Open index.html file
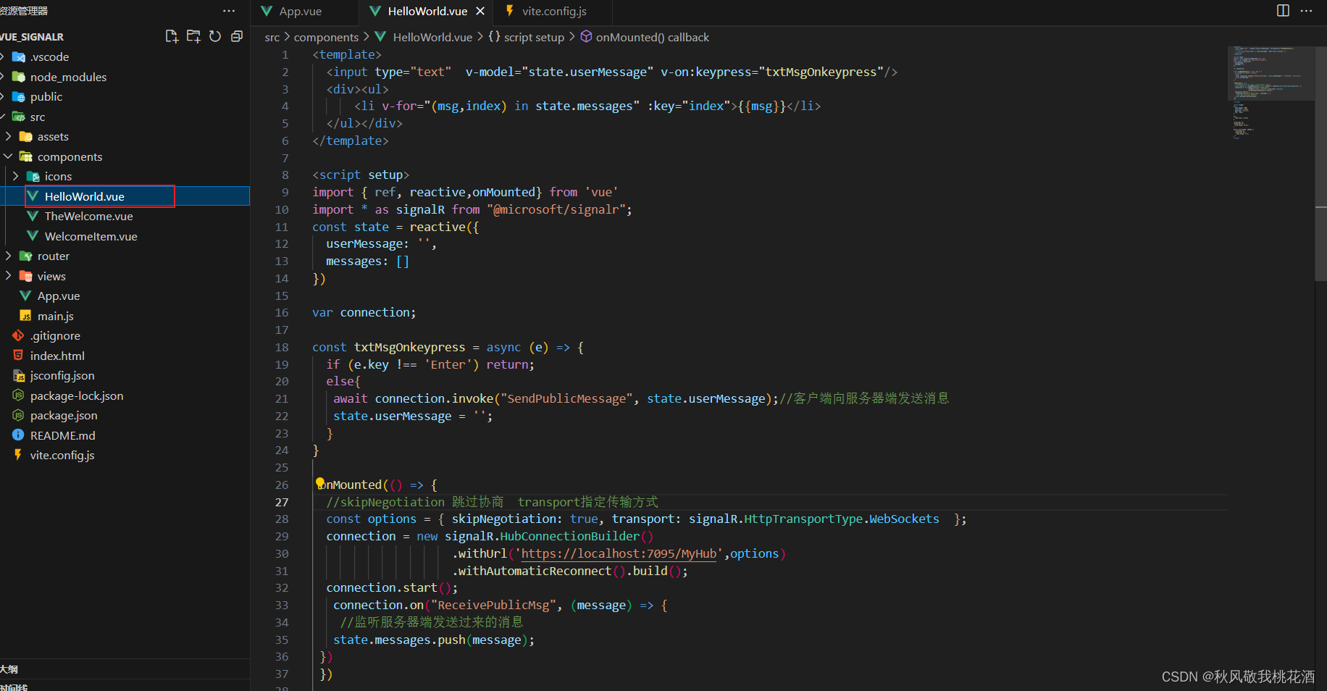1327x691 pixels. (x=57, y=356)
